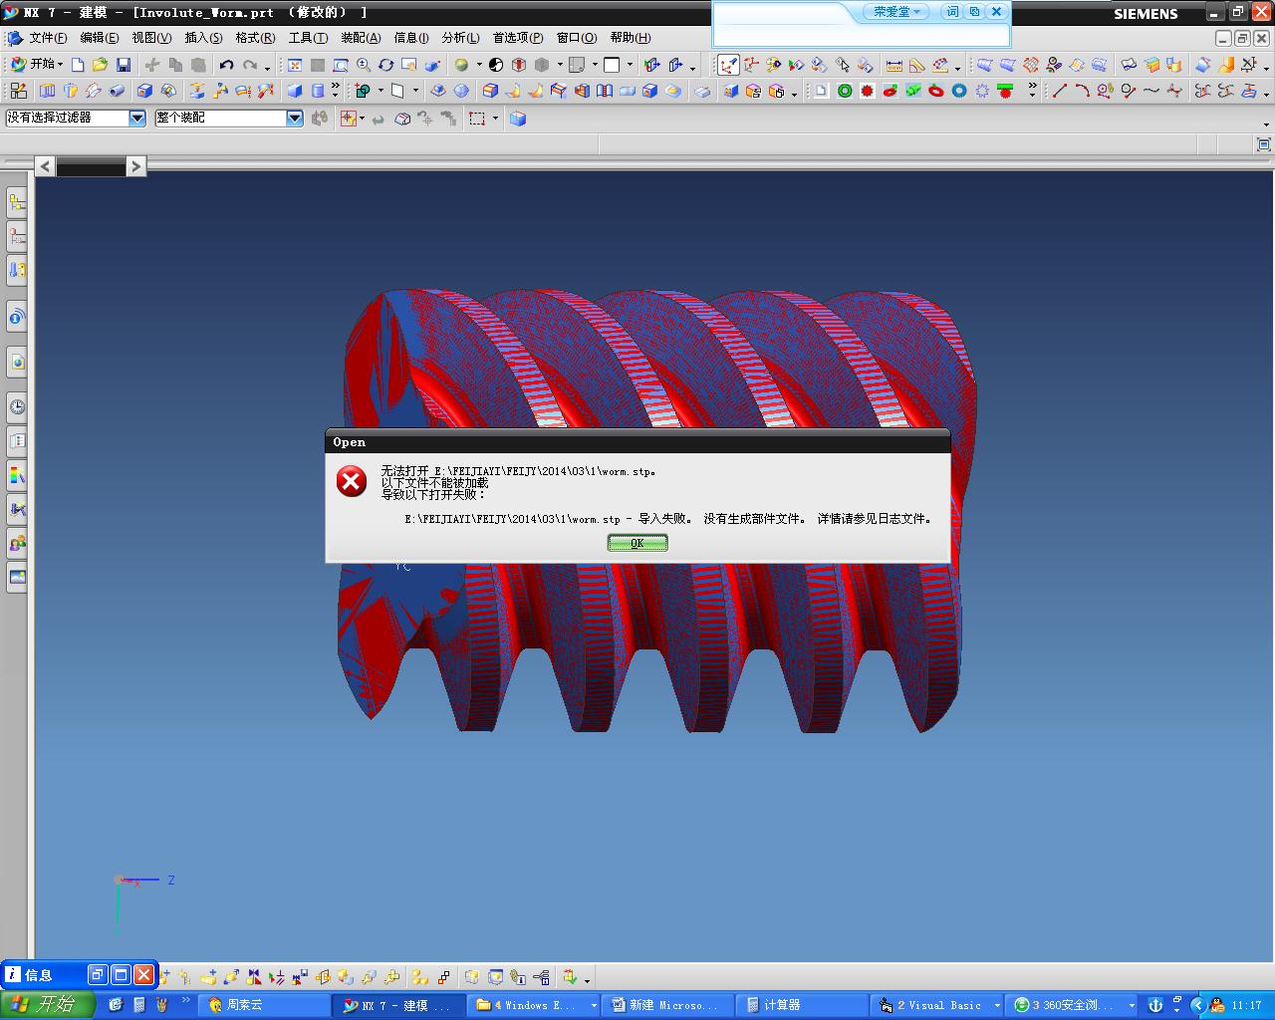
Task: Click the red gear on green base icon
Action: click(1005, 91)
